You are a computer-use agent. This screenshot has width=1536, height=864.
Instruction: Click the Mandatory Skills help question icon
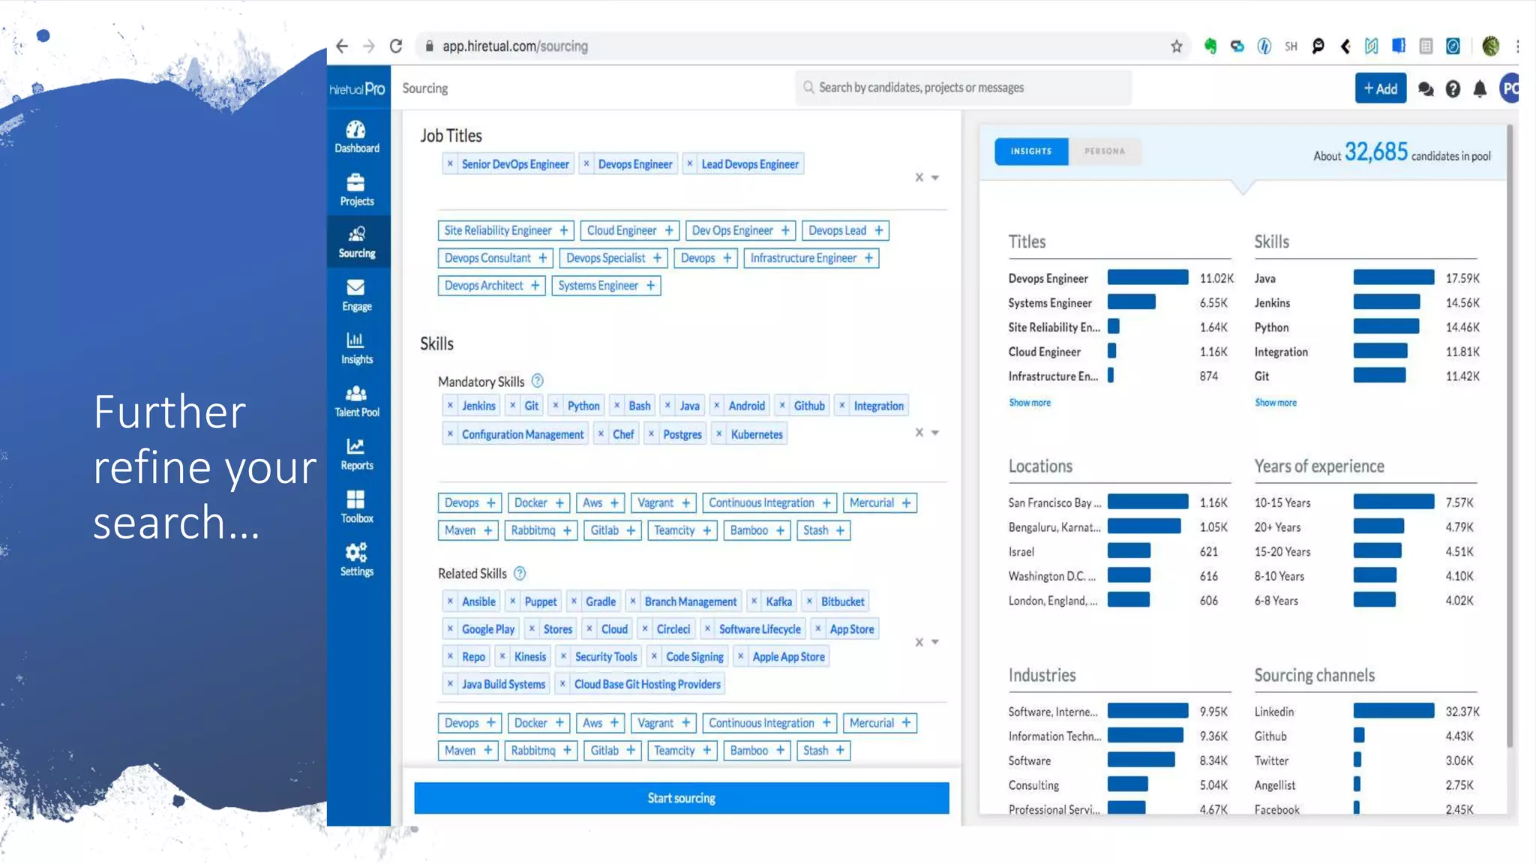click(537, 381)
